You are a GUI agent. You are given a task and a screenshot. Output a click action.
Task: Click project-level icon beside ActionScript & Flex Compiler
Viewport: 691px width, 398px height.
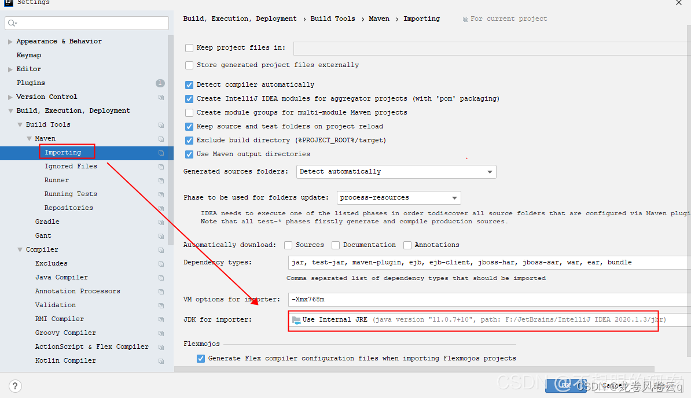click(161, 347)
